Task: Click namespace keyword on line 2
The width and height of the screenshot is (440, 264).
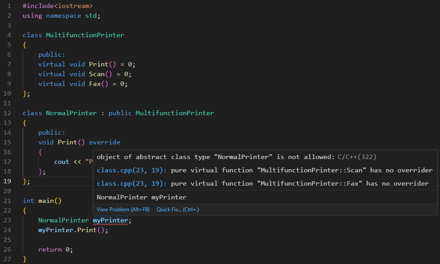Action: (x=63, y=16)
